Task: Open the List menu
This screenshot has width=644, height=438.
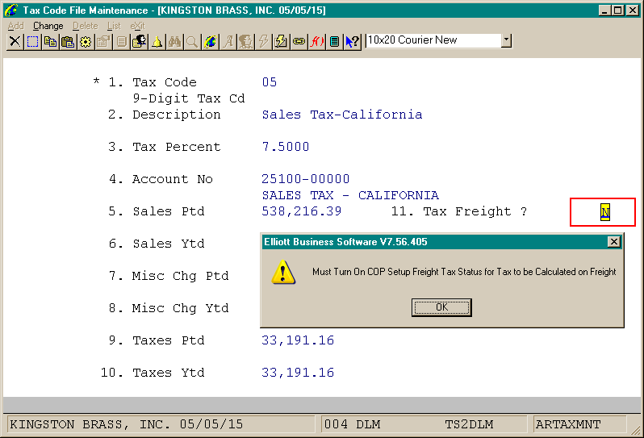Action: click(114, 26)
